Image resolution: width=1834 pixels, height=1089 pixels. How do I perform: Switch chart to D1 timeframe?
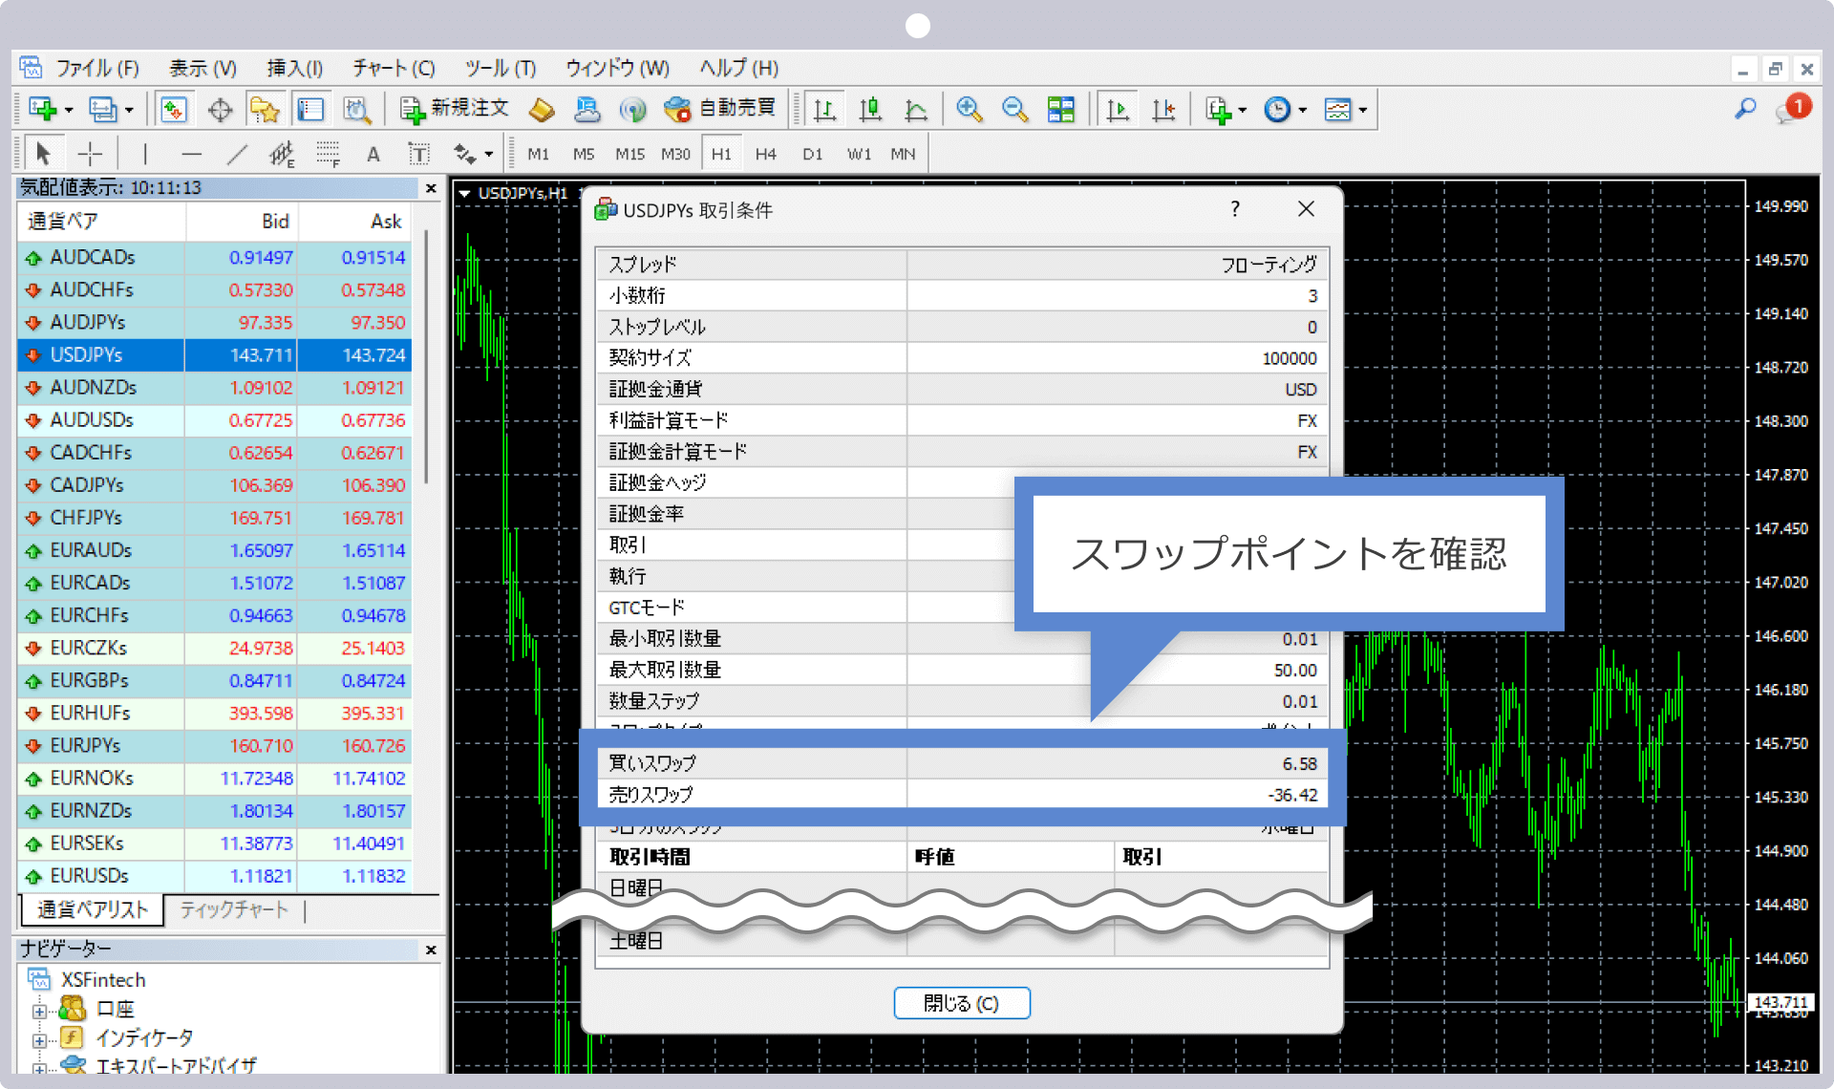[x=812, y=154]
